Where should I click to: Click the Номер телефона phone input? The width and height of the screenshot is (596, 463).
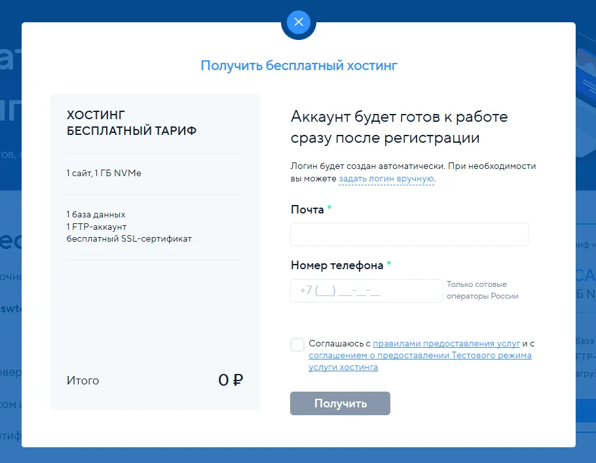point(366,291)
